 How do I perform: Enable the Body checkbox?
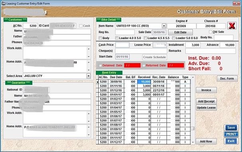[x=100, y=38]
